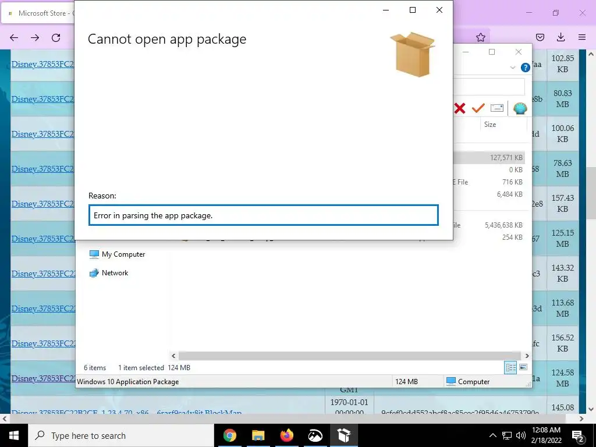Maximize the app installer dialog
This screenshot has width=596, height=447.
pyautogui.click(x=413, y=10)
